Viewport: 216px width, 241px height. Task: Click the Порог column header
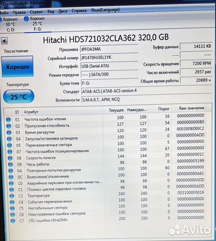click(164, 109)
